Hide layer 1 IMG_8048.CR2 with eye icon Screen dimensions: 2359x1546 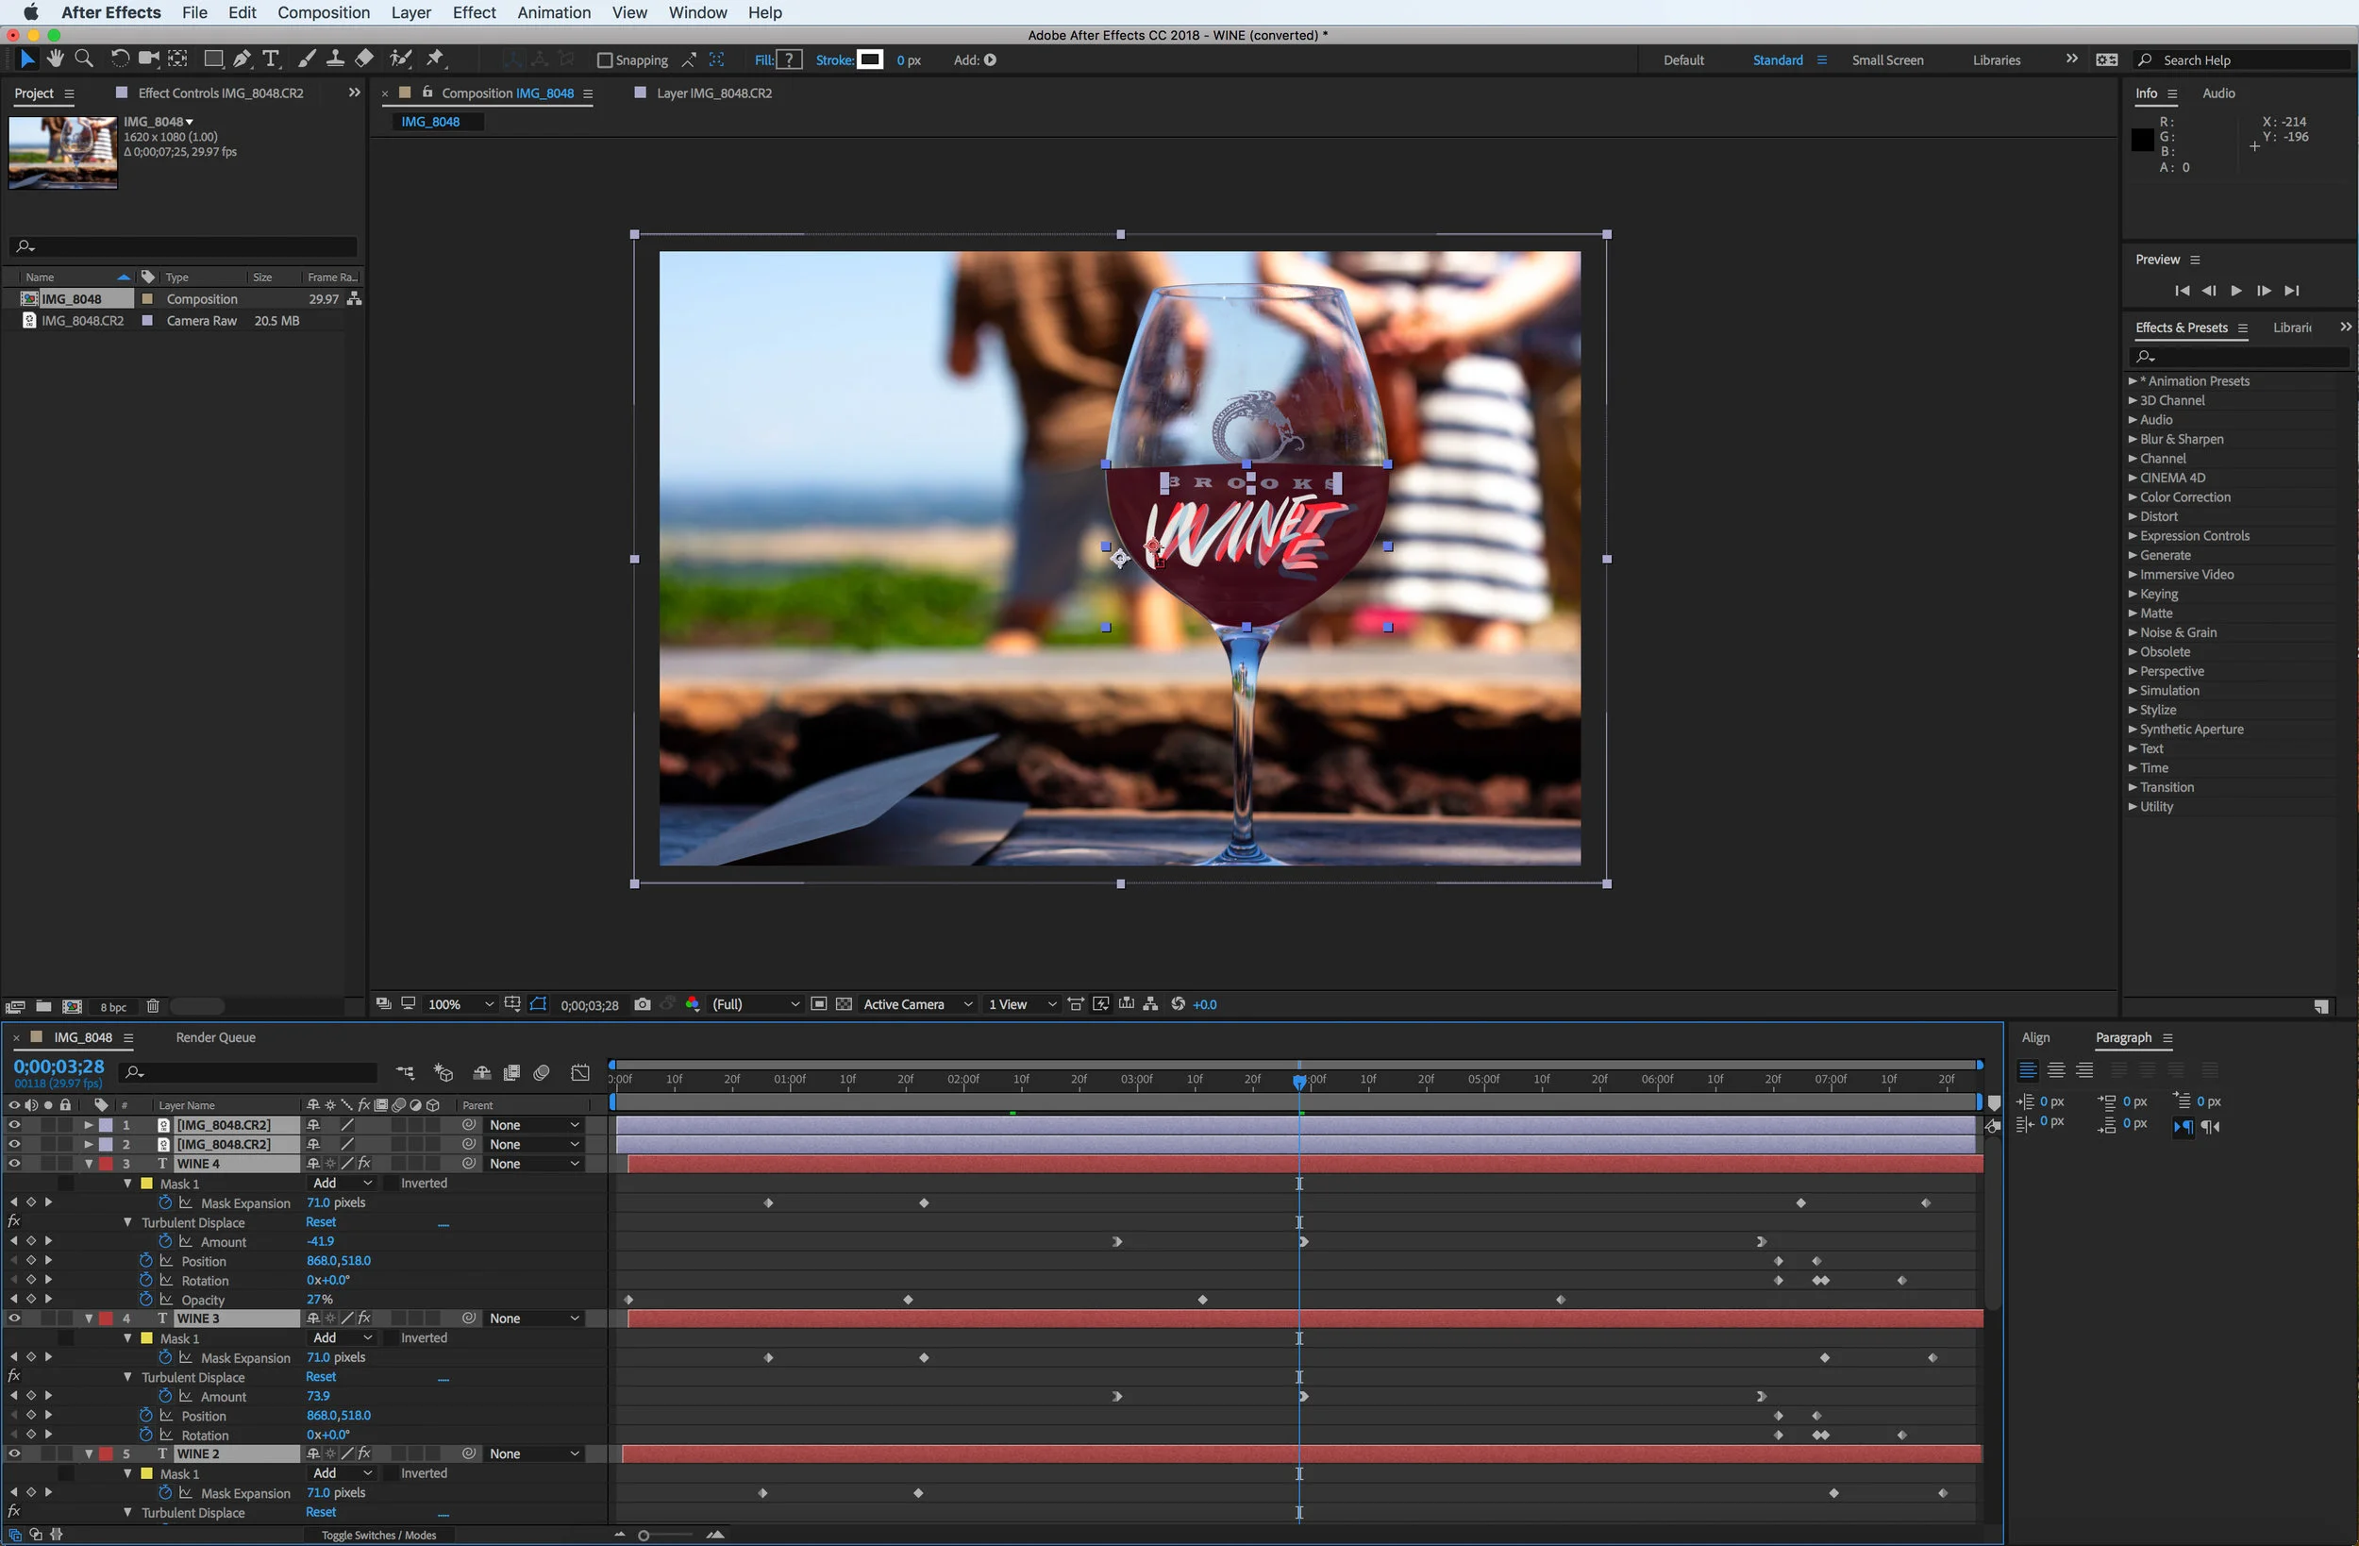[x=14, y=1126]
